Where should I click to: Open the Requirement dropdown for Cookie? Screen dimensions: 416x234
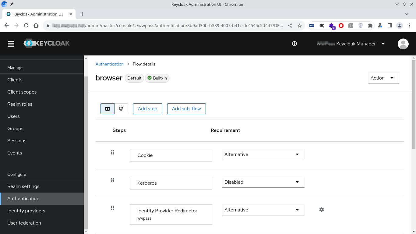pyautogui.click(x=263, y=154)
